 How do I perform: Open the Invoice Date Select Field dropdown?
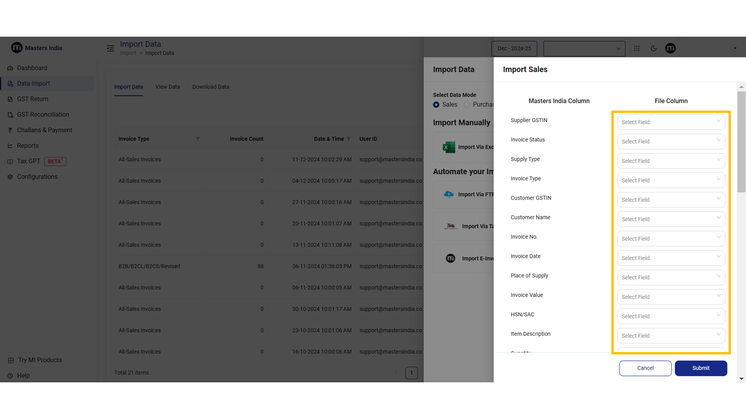click(x=671, y=258)
